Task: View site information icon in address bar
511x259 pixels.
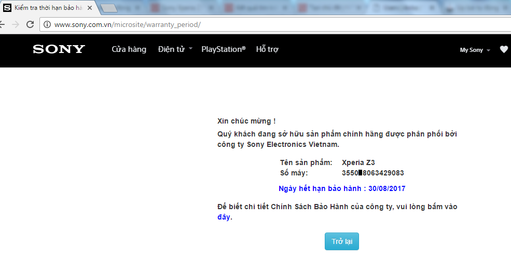Action: (x=47, y=24)
